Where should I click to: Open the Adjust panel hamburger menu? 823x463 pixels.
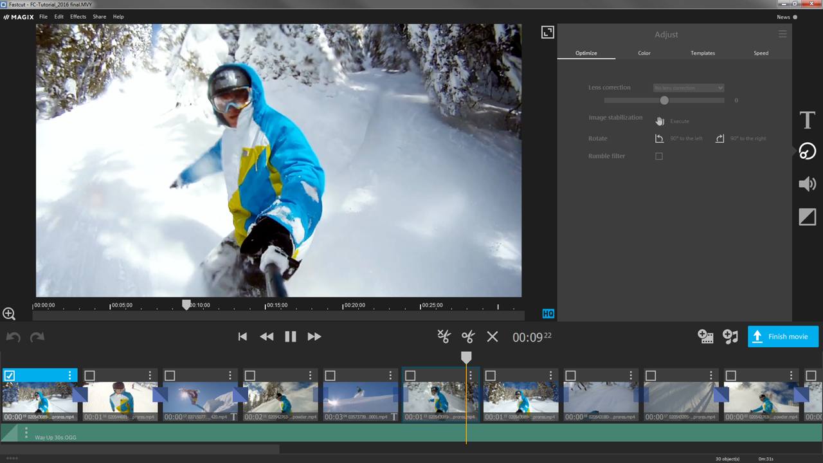(782, 34)
